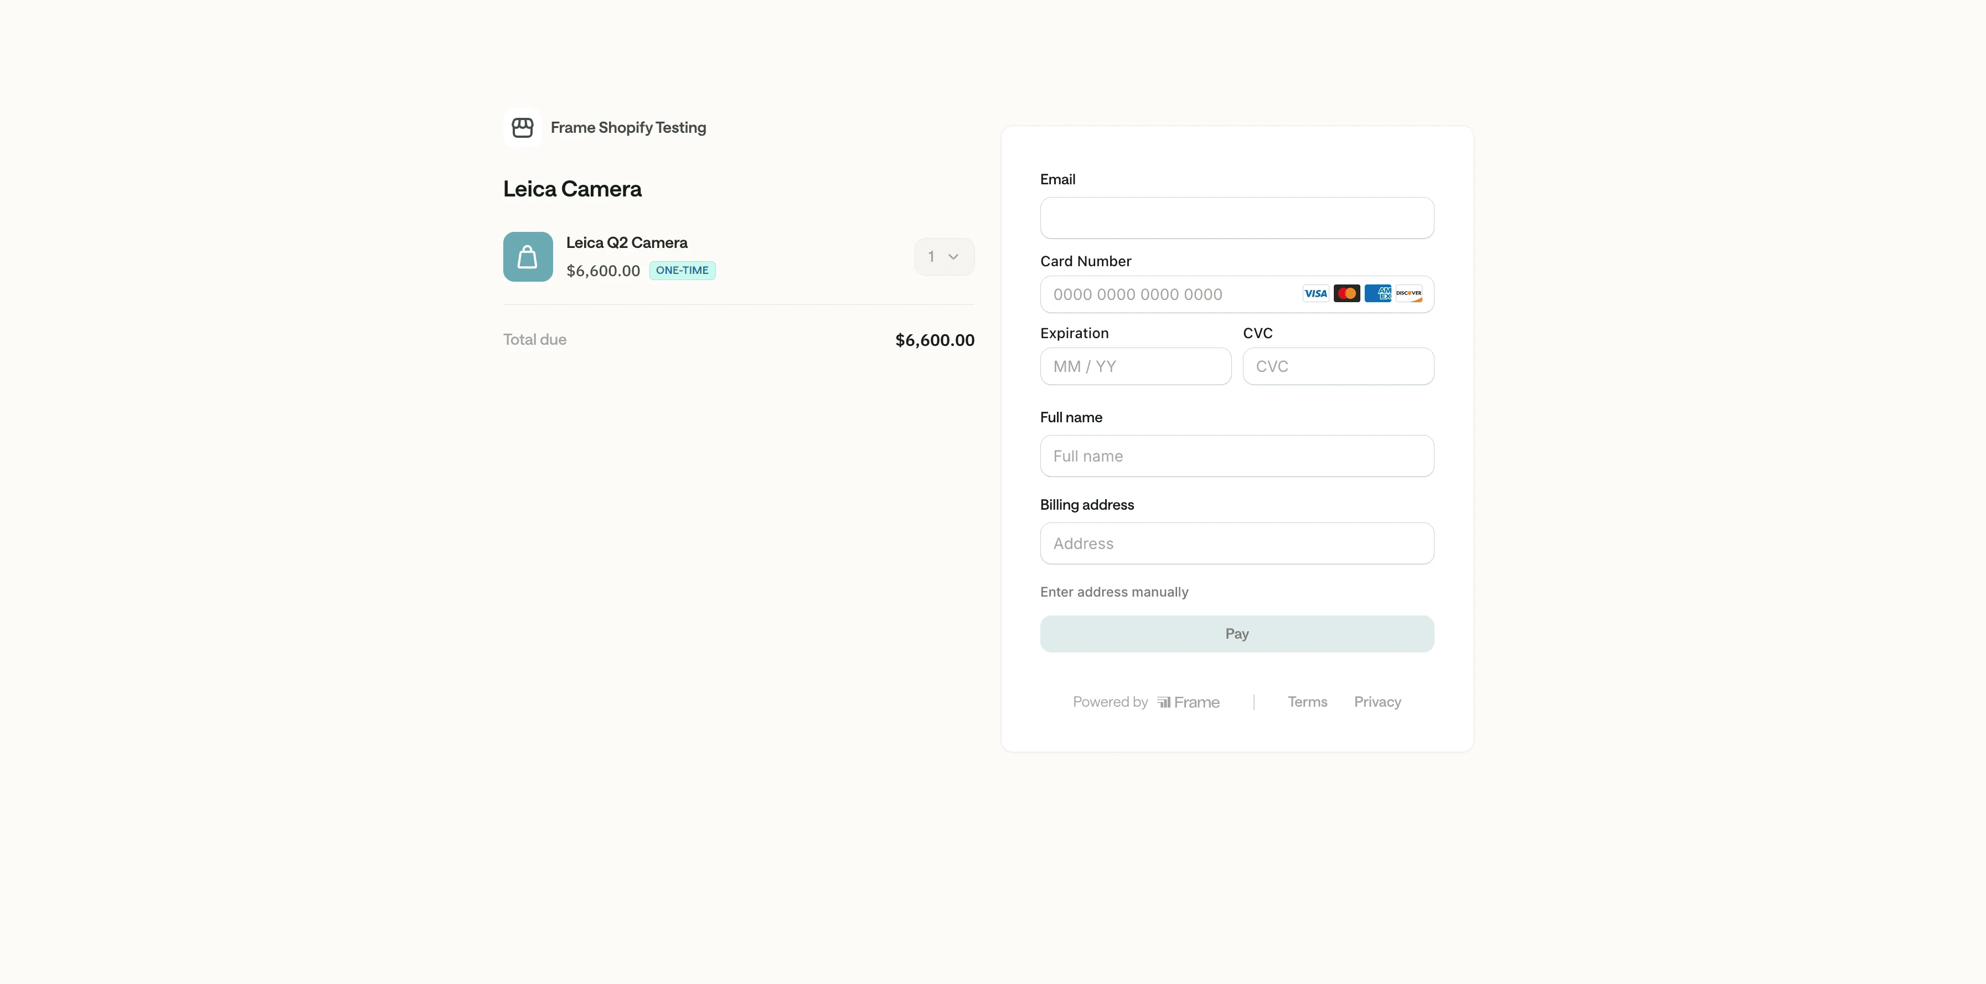
Task: Click the quantity dropdown chevron arrow
Action: pos(953,257)
